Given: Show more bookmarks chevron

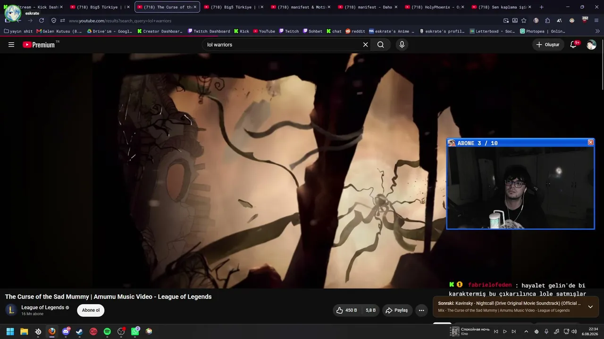Looking at the screenshot, I should (x=597, y=32).
